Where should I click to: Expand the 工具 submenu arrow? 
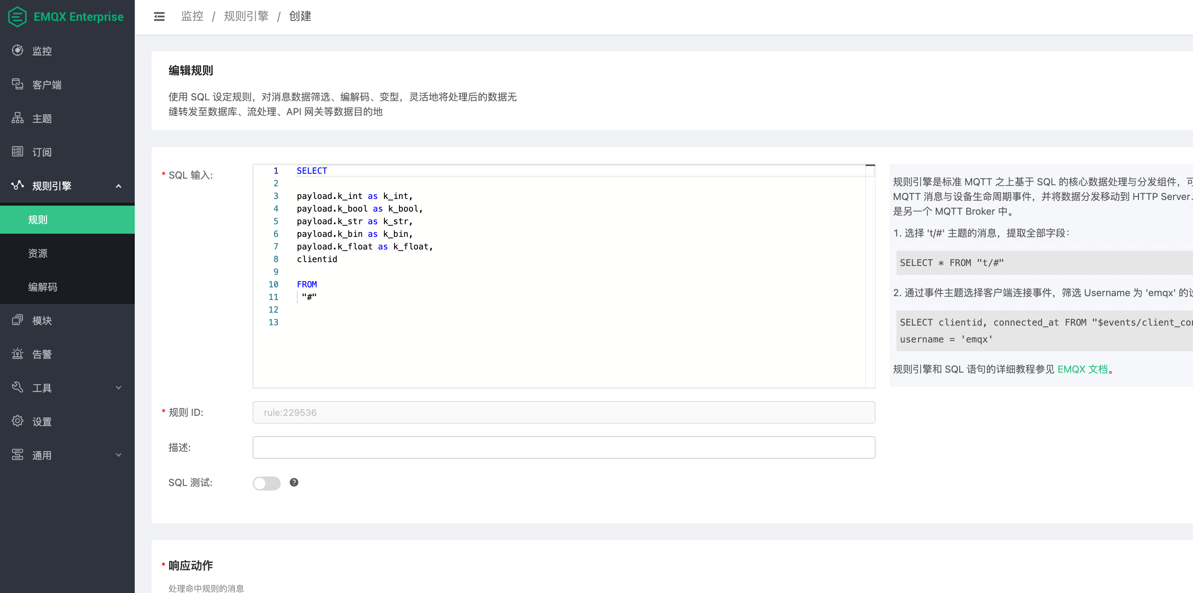pyautogui.click(x=119, y=388)
